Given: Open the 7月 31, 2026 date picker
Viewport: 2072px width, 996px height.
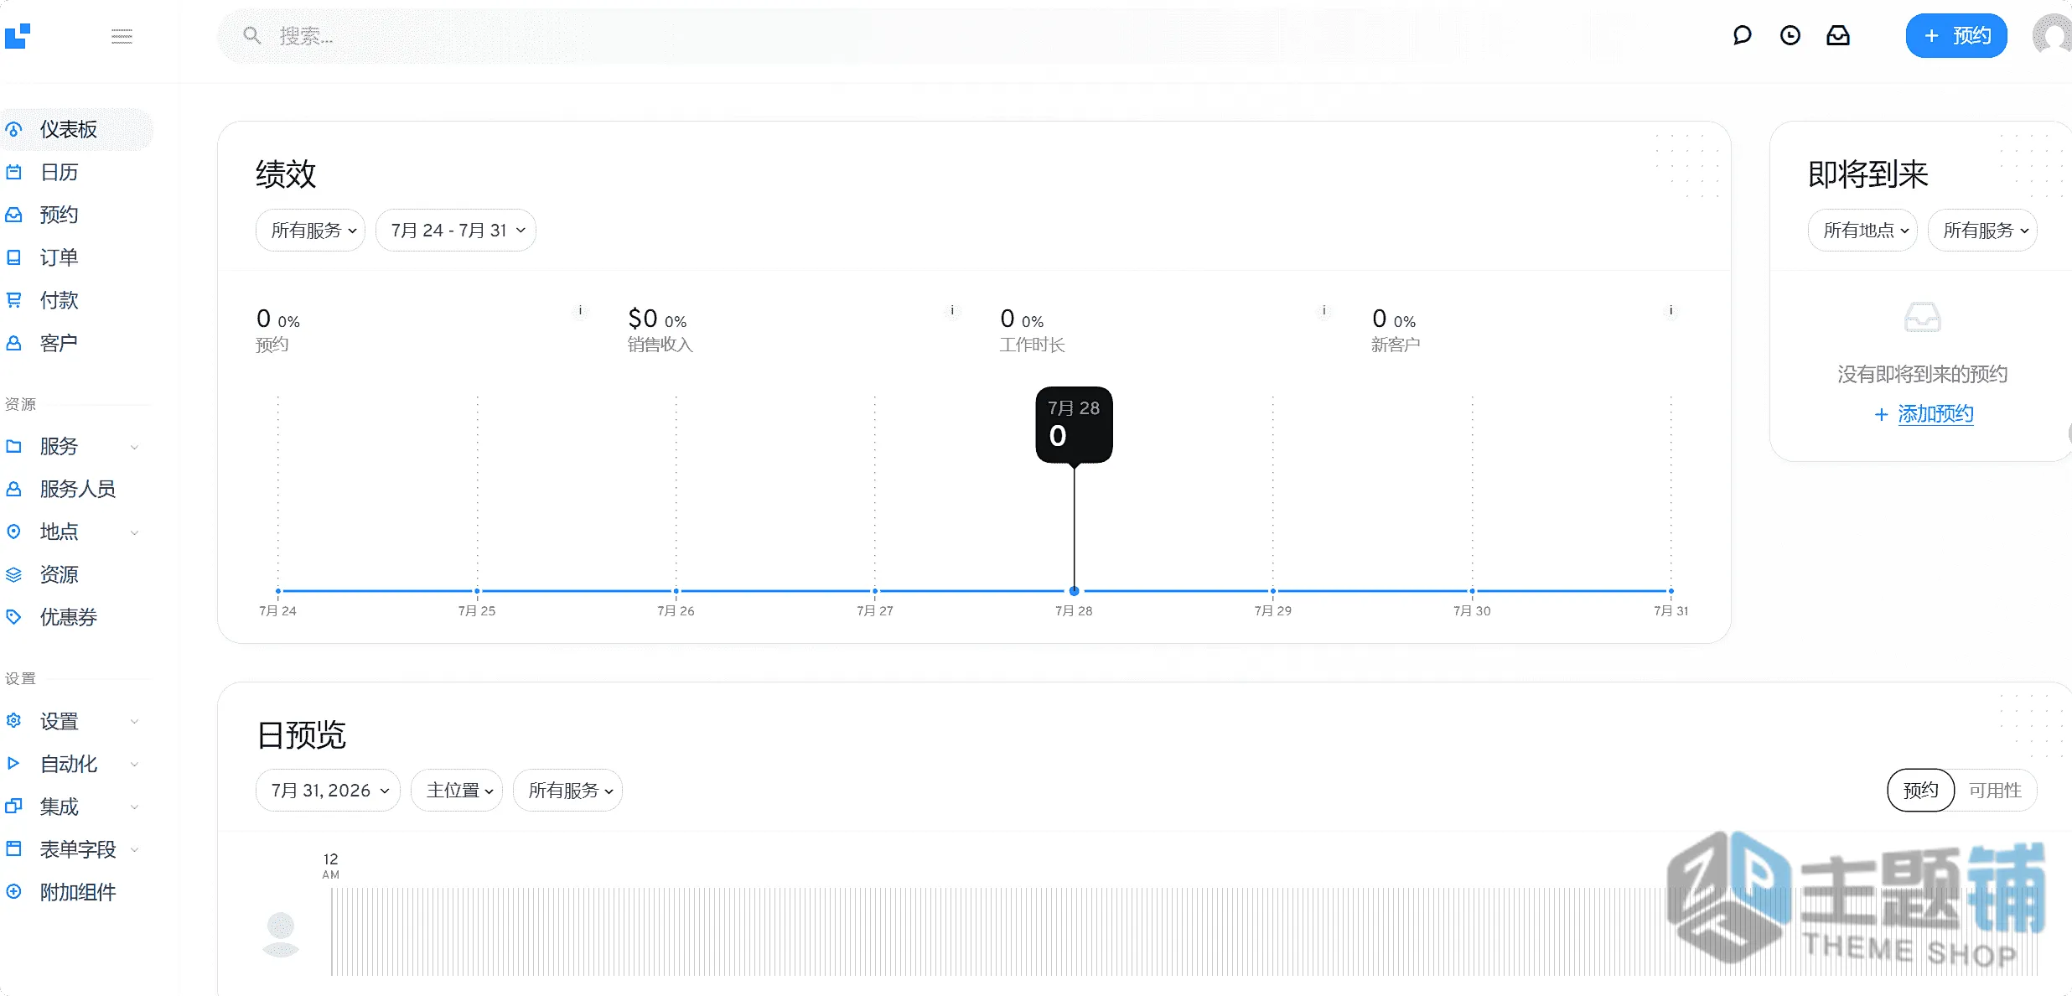Looking at the screenshot, I should 328,791.
